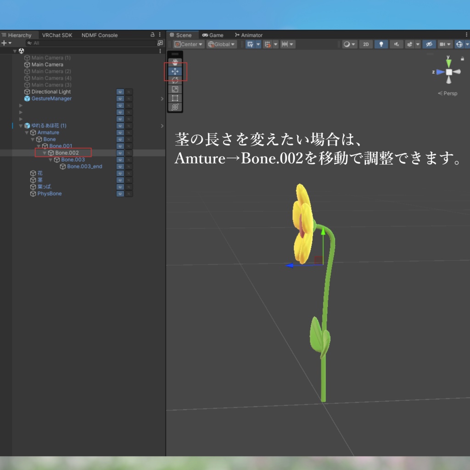Image resolution: width=470 pixels, height=470 pixels.
Task: Click the Persp projection label
Action: 448,94
